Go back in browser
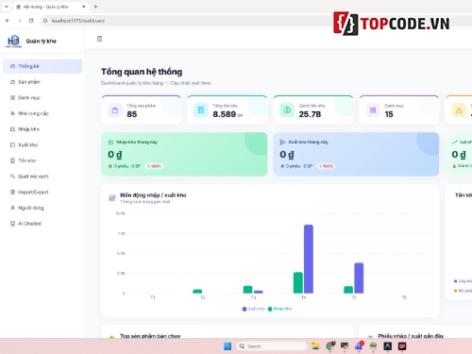This screenshot has width=472, height=354. [x=8, y=21]
